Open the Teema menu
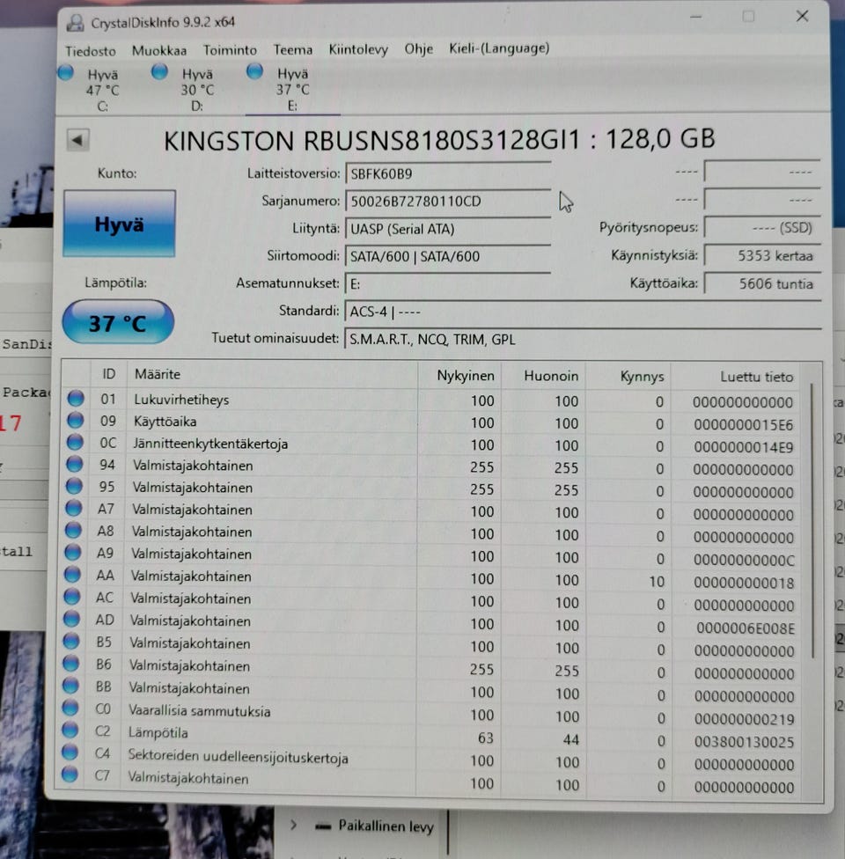 tap(292, 49)
